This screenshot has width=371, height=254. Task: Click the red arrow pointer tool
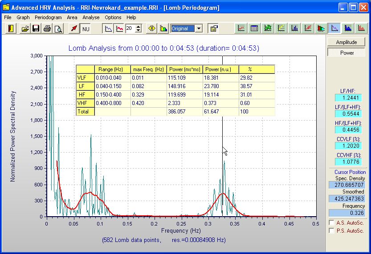click(x=74, y=28)
